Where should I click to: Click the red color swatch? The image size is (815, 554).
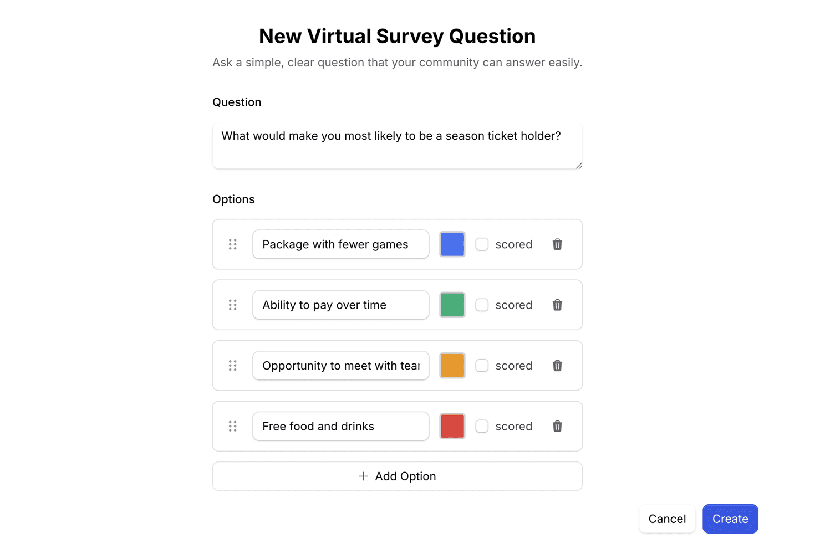[452, 426]
